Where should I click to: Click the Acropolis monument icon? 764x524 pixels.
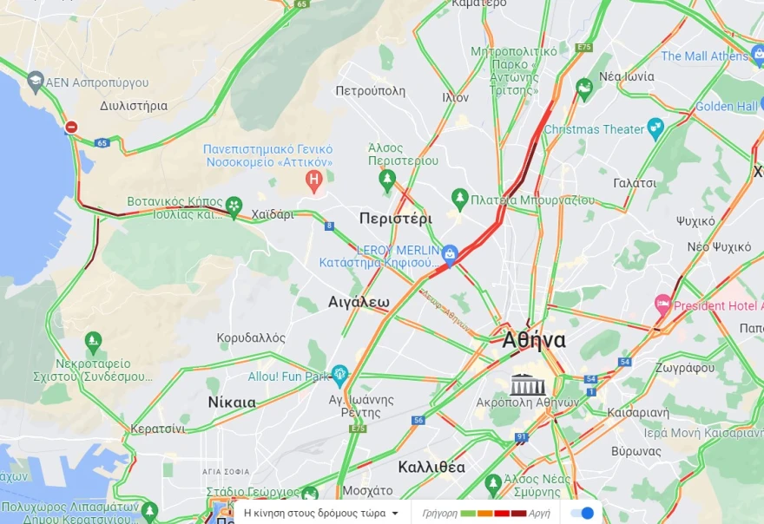(528, 384)
